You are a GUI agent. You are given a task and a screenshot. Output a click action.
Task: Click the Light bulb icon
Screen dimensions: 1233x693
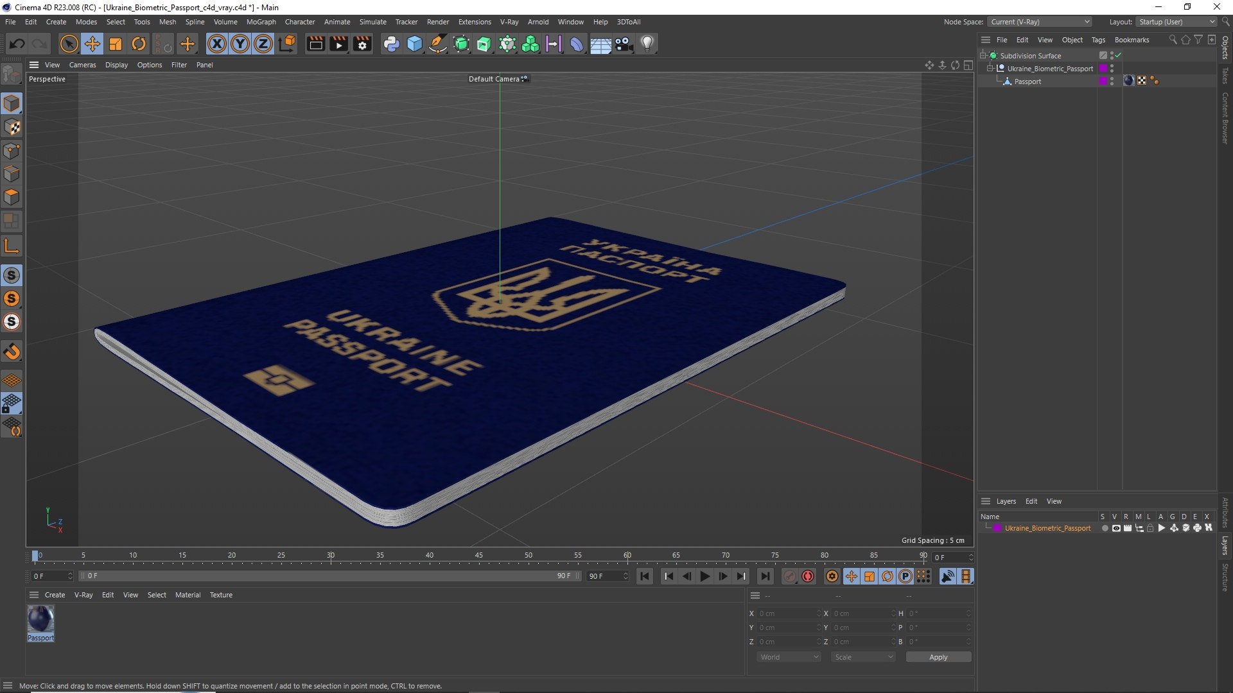click(x=647, y=44)
